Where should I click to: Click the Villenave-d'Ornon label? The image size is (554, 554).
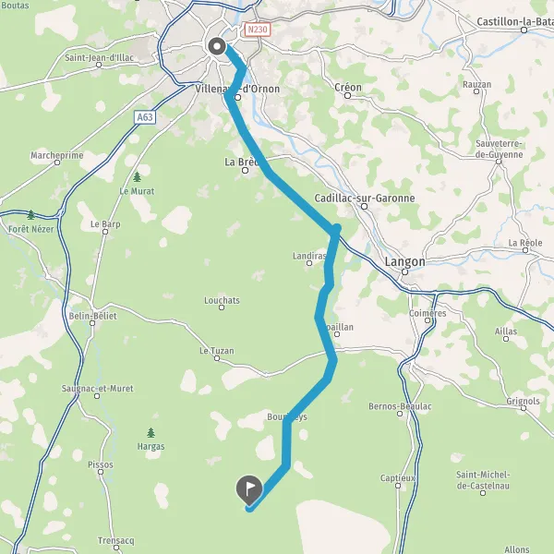[x=237, y=89]
